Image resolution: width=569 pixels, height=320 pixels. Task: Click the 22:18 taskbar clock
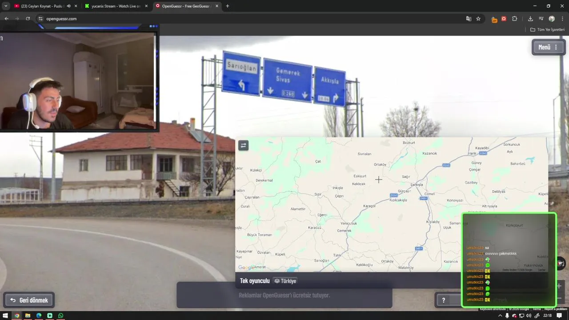coord(547,316)
